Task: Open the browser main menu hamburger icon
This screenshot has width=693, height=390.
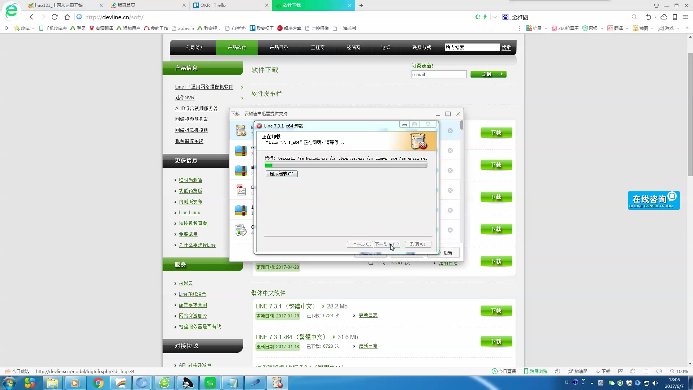Action: tap(685, 17)
